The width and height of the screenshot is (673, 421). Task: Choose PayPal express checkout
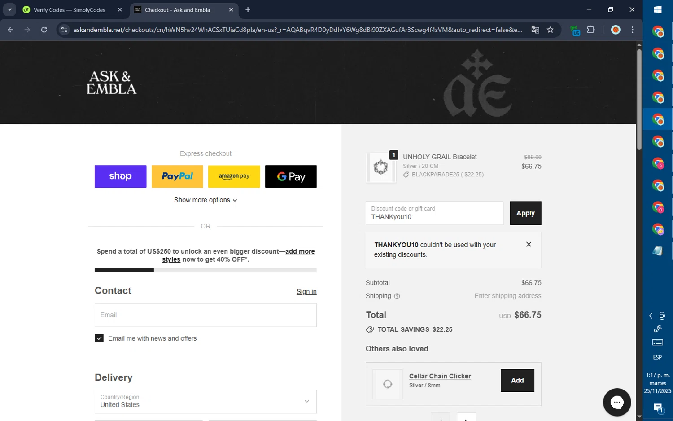tap(177, 176)
